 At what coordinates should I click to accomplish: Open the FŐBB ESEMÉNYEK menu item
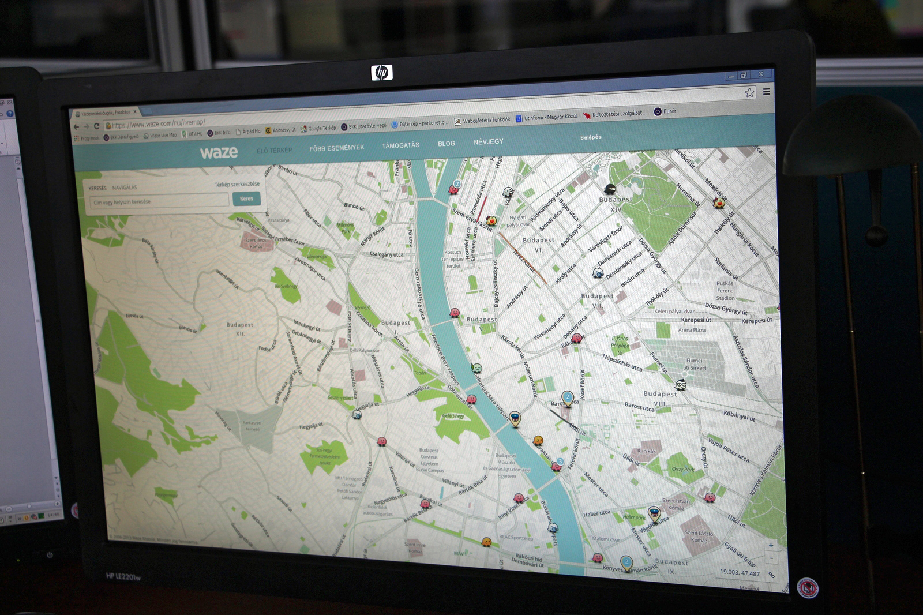(336, 148)
